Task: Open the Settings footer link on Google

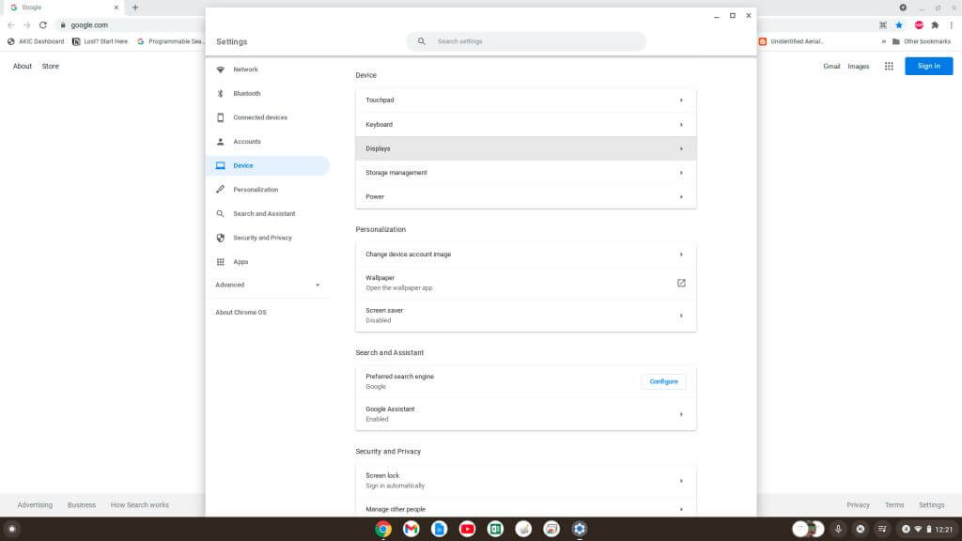Action: [x=931, y=504]
